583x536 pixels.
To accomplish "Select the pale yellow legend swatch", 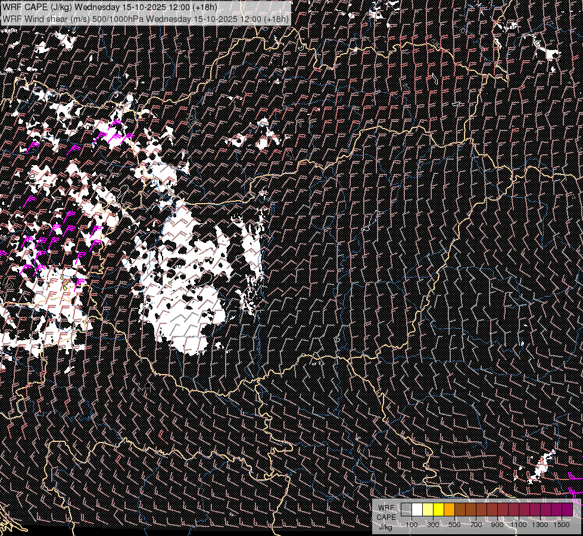I will 428,510.
